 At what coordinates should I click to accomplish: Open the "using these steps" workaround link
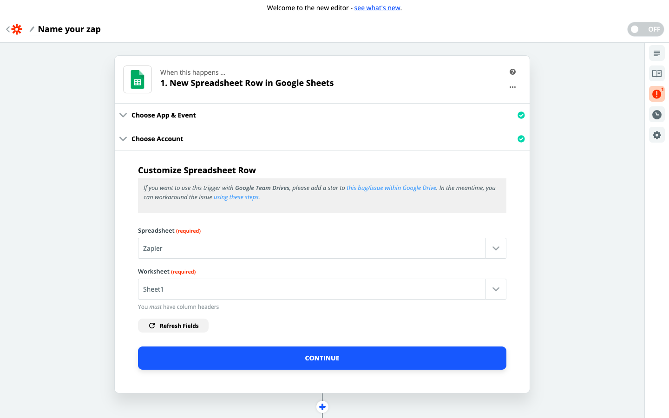[236, 197]
